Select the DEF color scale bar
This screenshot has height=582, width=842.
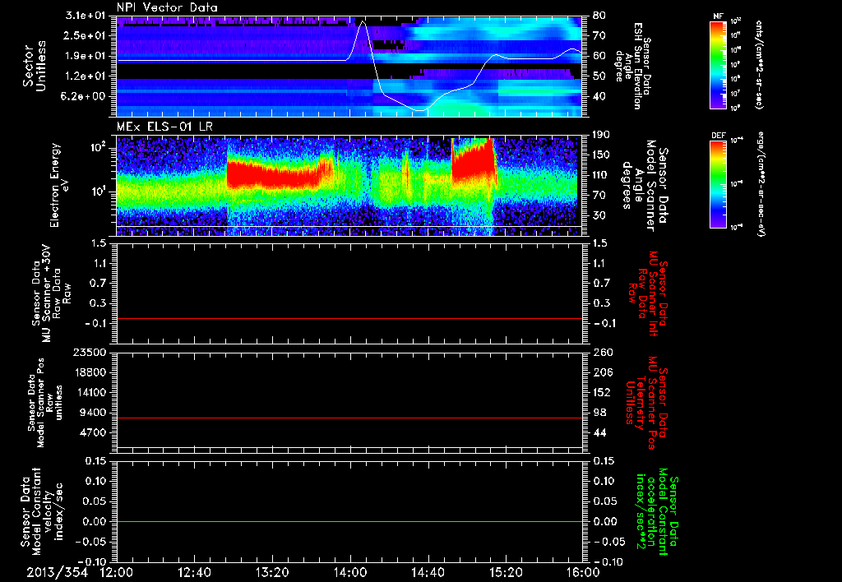point(719,184)
